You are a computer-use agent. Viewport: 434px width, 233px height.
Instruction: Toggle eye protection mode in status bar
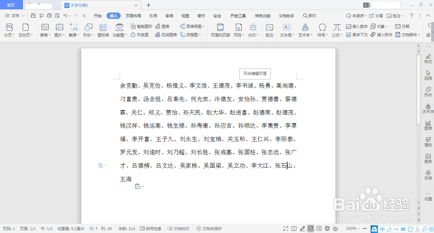pos(335,229)
